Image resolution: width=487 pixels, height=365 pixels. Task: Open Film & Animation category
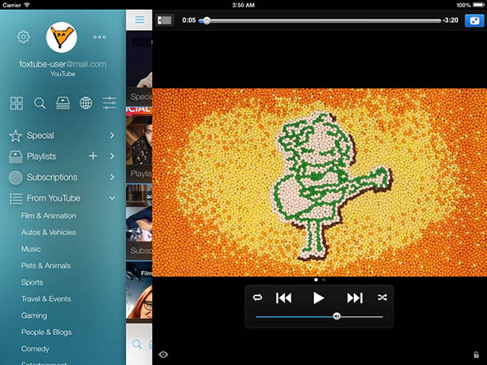[49, 216]
